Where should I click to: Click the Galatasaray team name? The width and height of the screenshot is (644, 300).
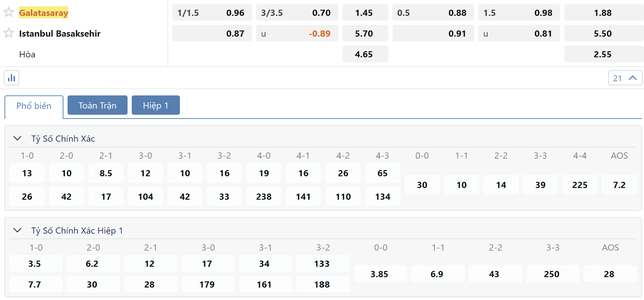(43, 12)
